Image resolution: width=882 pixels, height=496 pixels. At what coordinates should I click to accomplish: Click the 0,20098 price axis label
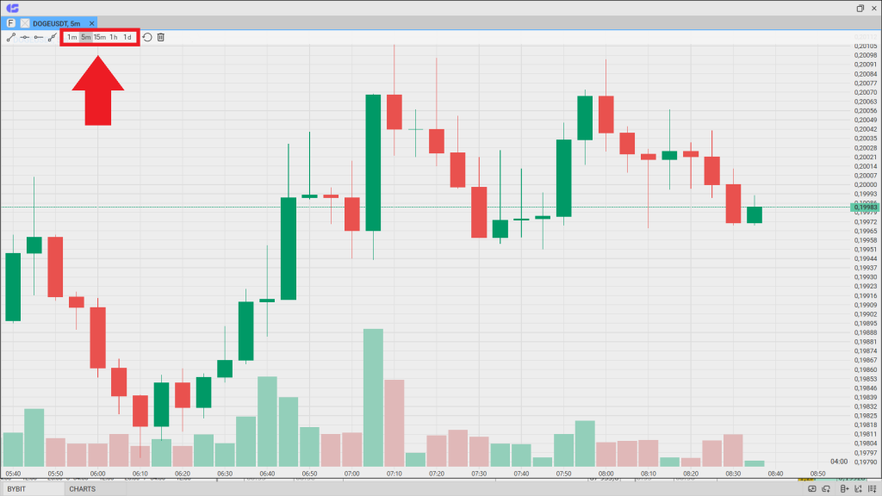(x=866, y=55)
